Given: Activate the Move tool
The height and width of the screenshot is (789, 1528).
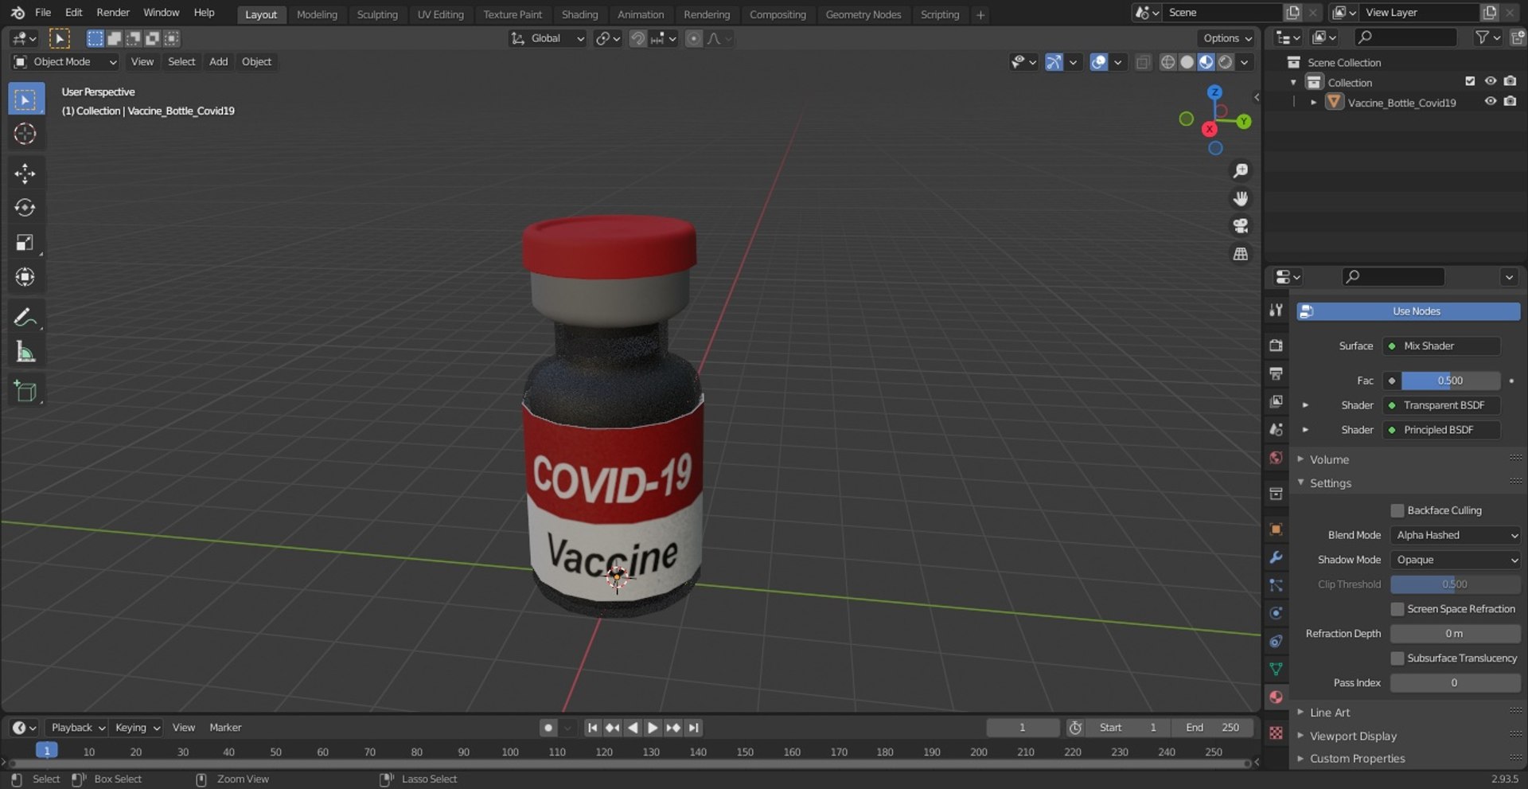Looking at the screenshot, I should coord(25,174).
